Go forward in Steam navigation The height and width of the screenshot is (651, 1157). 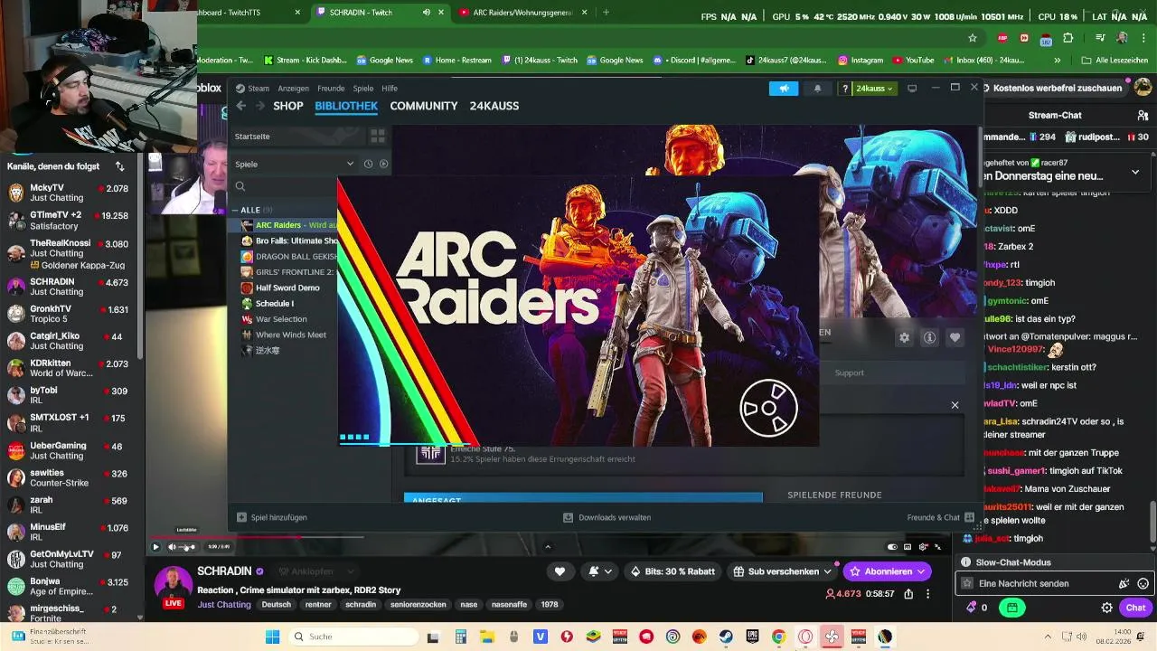click(x=260, y=106)
